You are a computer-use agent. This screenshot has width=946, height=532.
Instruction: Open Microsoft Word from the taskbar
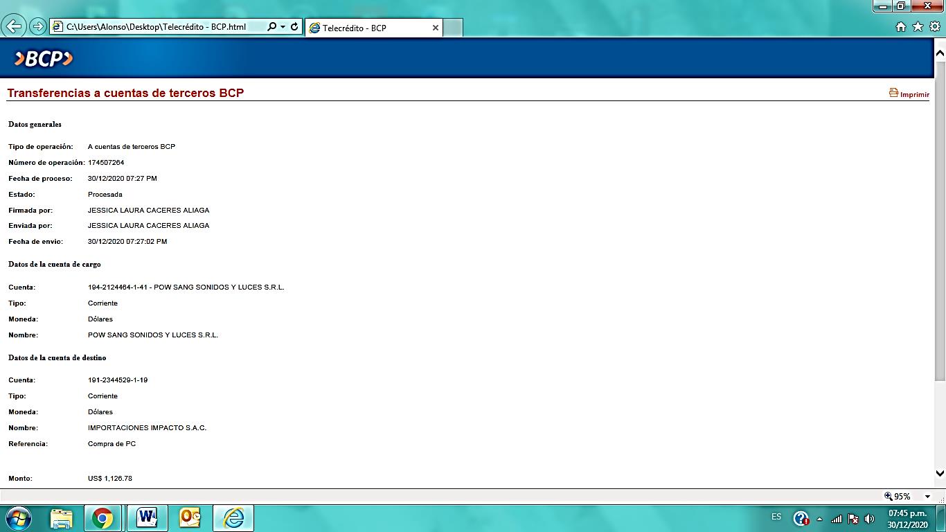[147, 517]
